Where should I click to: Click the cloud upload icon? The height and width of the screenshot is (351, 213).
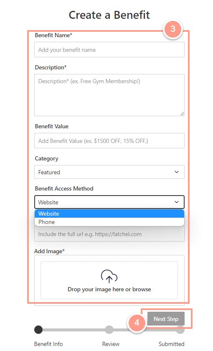point(109,277)
